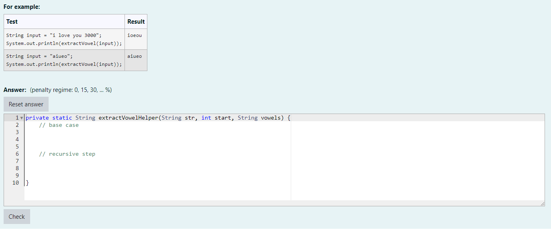Select the first test case code cell
This screenshot has height=232, width=551.
click(x=64, y=39)
